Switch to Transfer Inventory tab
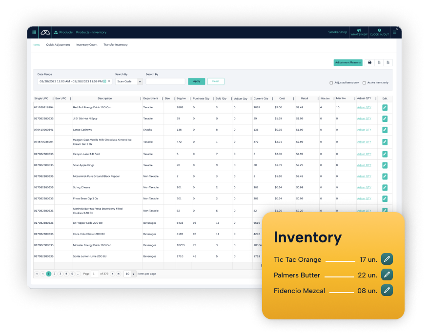429x334 pixels. point(116,45)
